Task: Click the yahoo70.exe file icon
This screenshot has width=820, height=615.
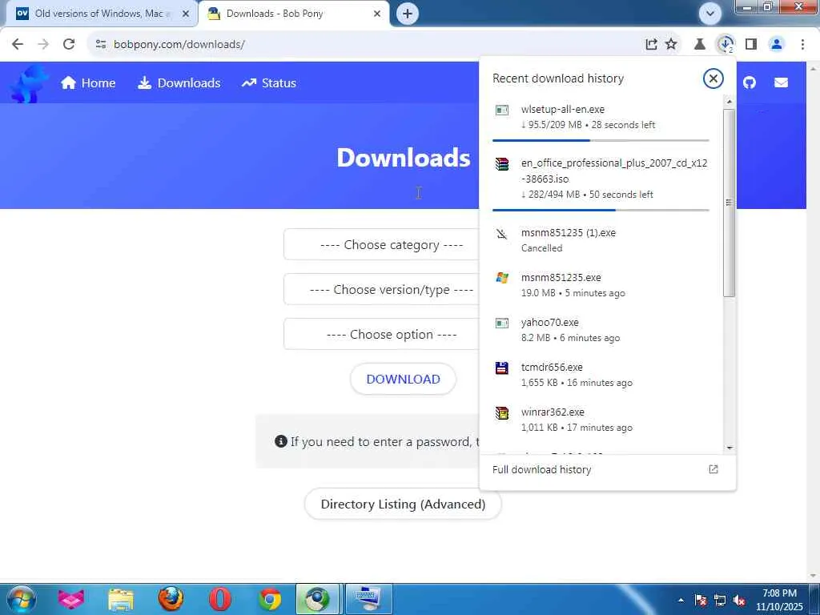Action: click(502, 323)
